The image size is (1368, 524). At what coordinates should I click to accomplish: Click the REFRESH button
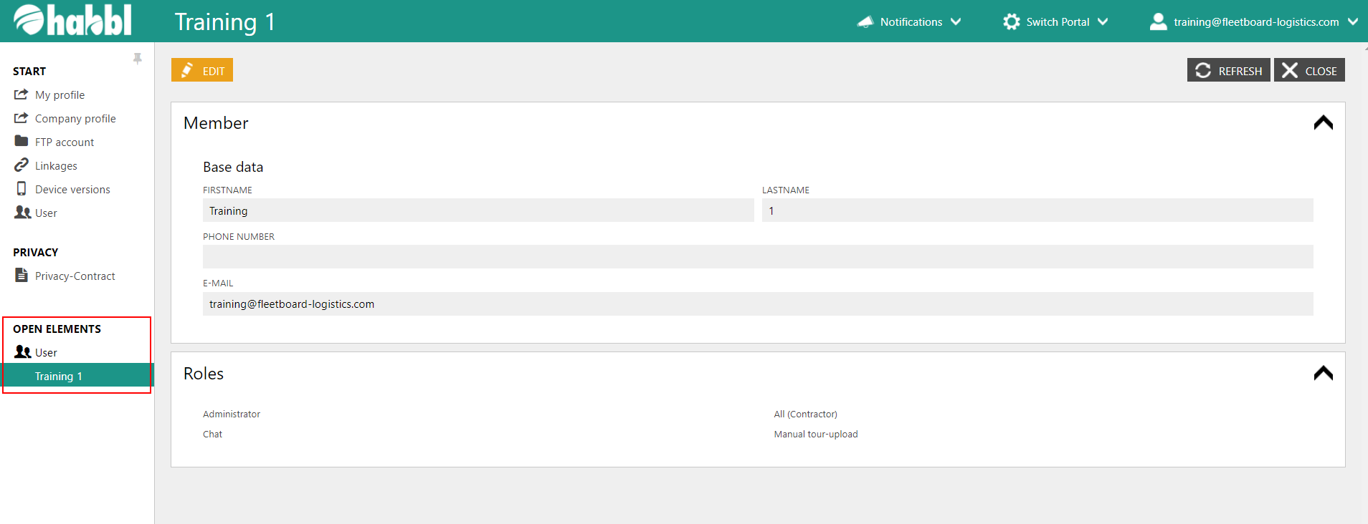[1228, 70]
